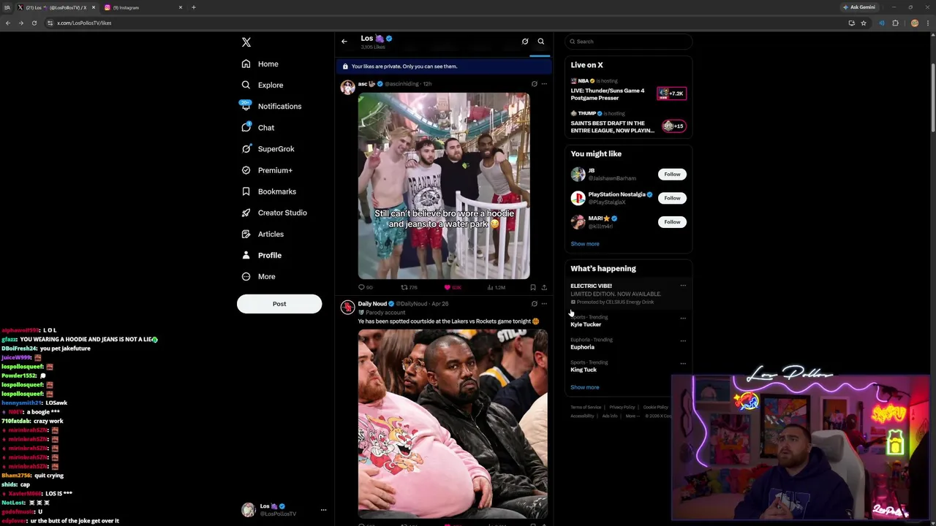This screenshot has width=936, height=526.
Task: Click browser back navigation arrow
Action: pos(8,23)
